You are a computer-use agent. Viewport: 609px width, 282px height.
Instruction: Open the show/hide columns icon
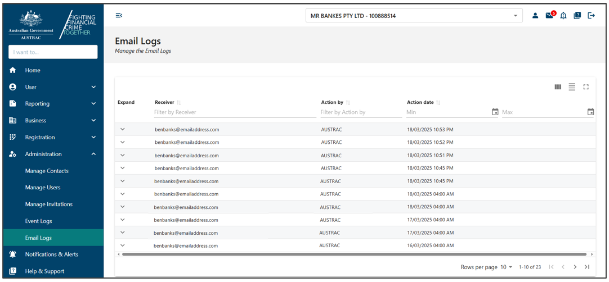click(x=558, y=87)
